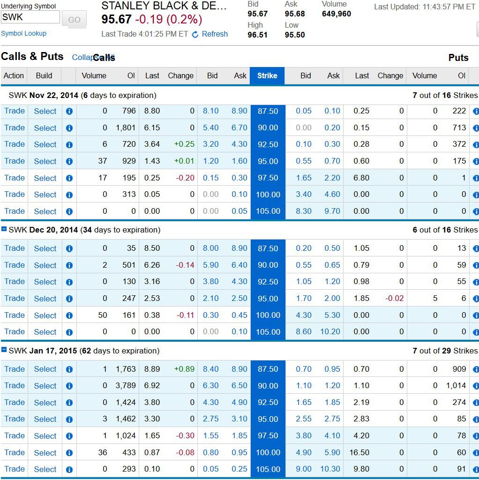Collapse the SWK Dec 20, 2014 expiration section

(x=5, y=230)
